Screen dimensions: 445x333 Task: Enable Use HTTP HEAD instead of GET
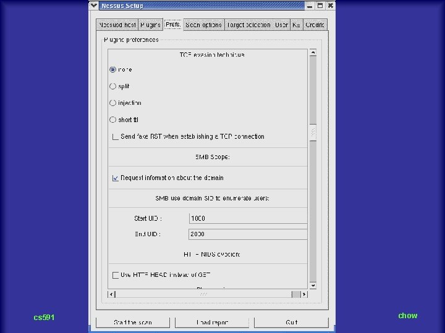(115, 275)
